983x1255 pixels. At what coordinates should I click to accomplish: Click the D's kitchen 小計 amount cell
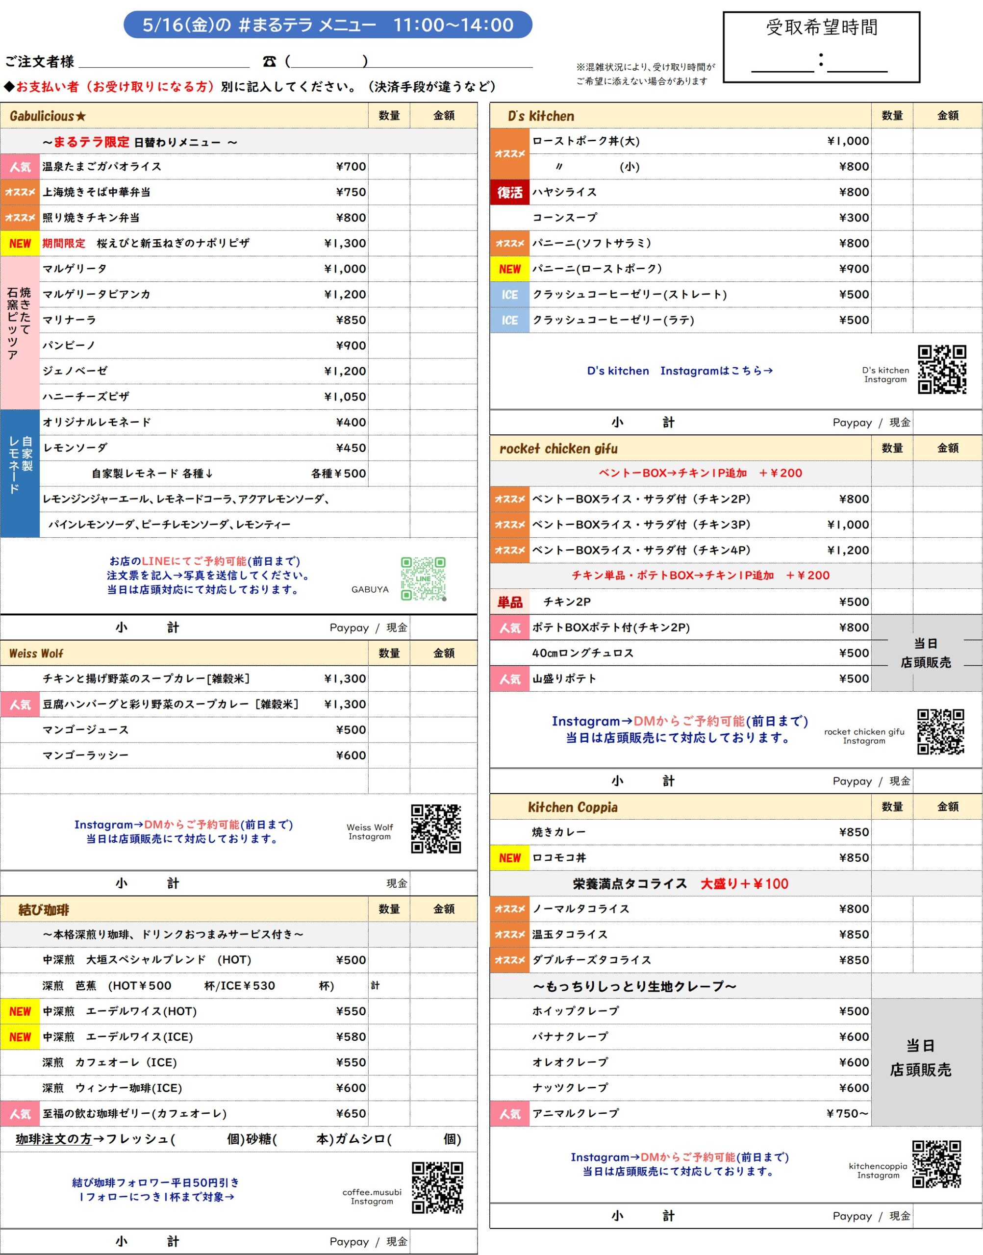[947, 423]
